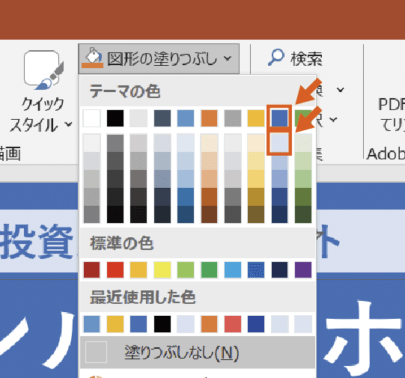Choose the orange-yellow standard color

[138, 269]
